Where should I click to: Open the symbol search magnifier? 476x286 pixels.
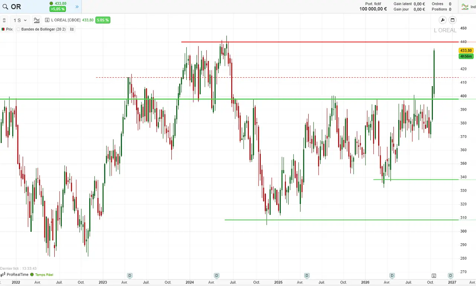[5, 7]
